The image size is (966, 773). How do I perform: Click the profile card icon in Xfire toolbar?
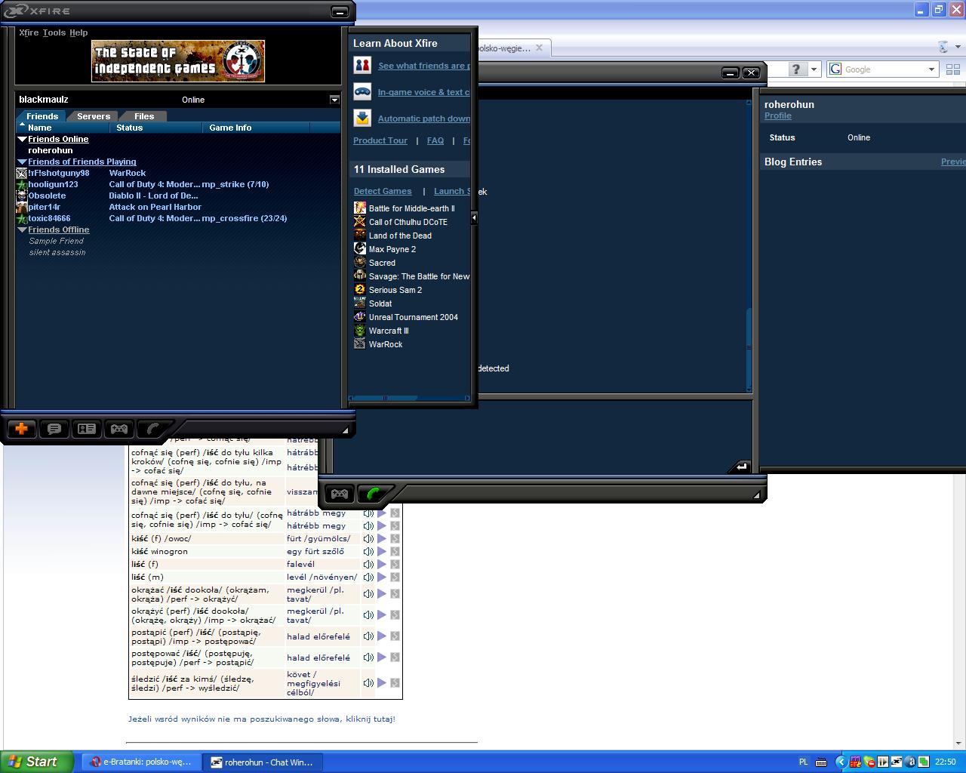pyautogui.click(x=87, y=429)
